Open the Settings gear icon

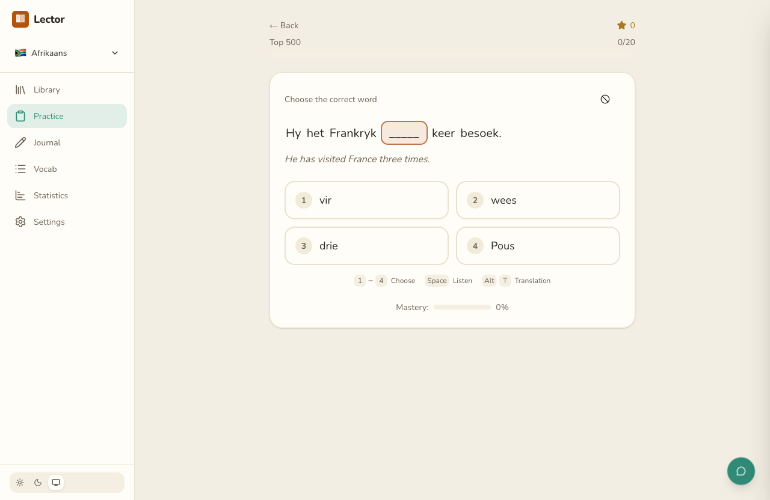click(20, 222)
